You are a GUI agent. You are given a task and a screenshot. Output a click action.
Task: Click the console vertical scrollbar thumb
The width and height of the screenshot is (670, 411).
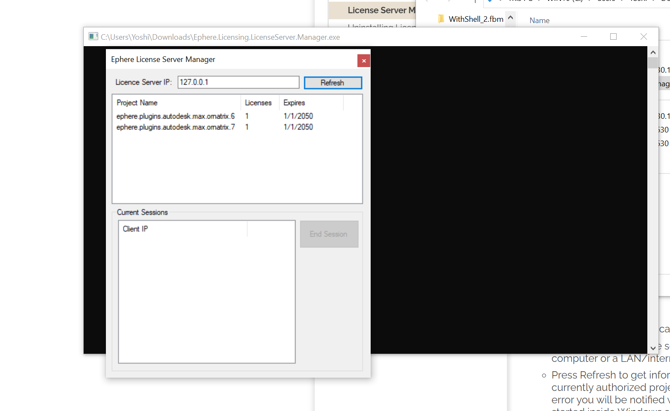coord(652,63)
